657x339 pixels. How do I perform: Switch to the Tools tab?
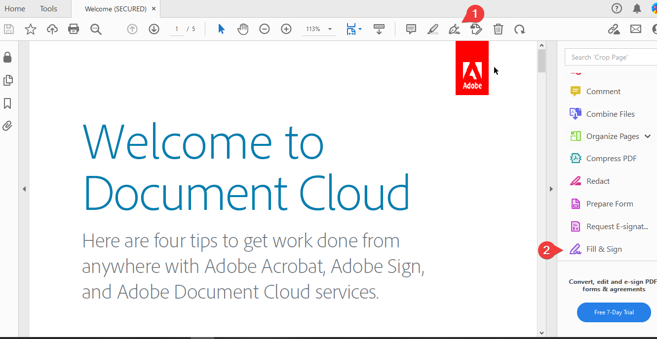48,9
